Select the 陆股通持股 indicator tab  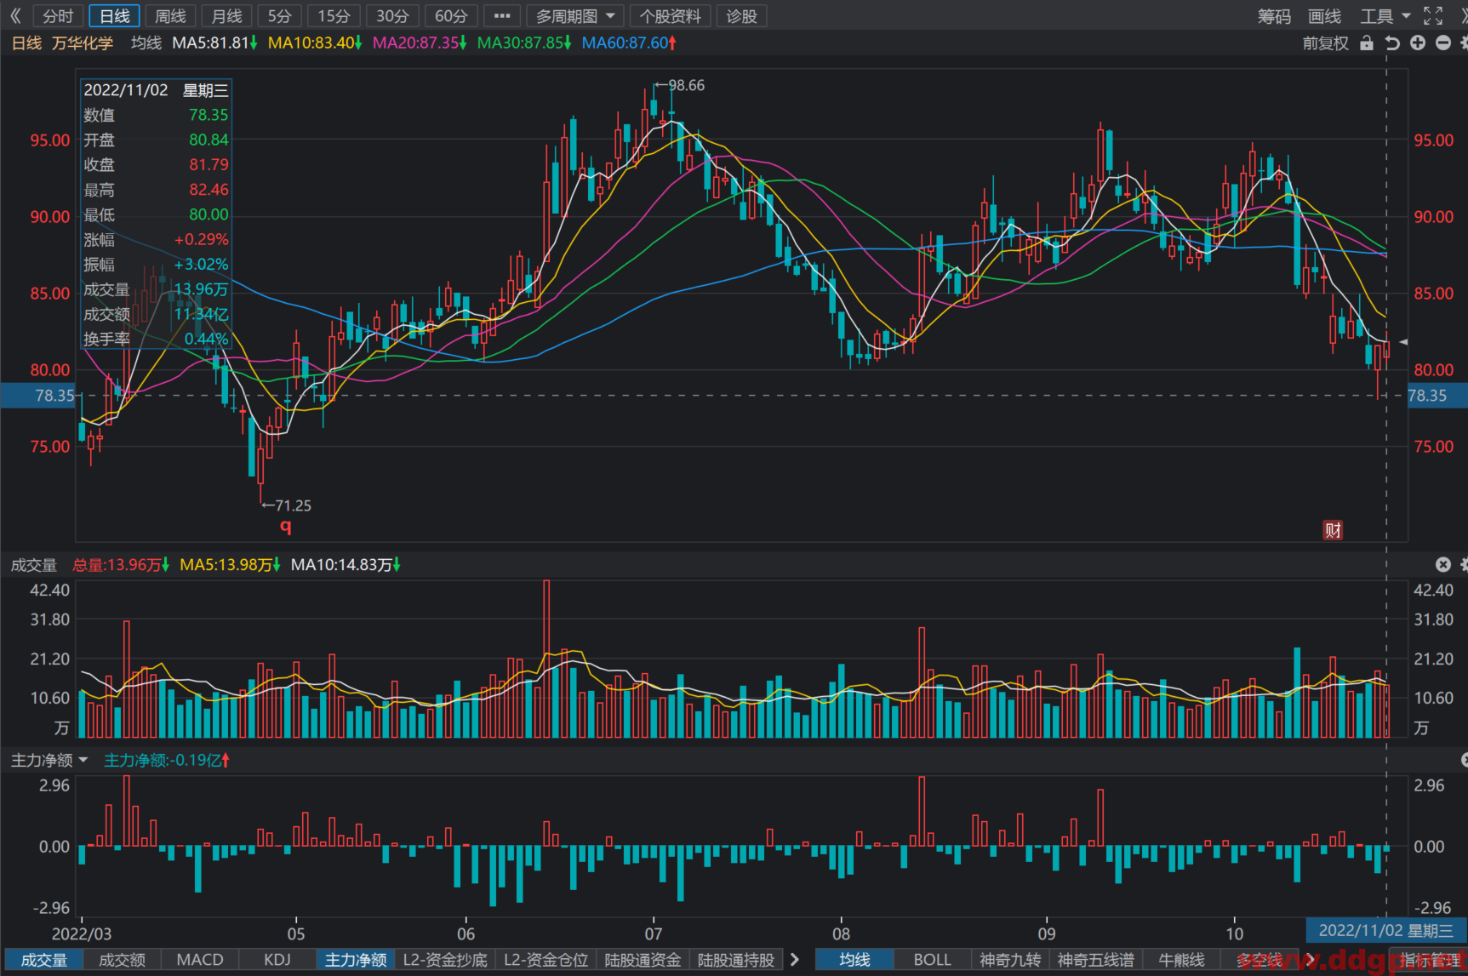point(736,960)
